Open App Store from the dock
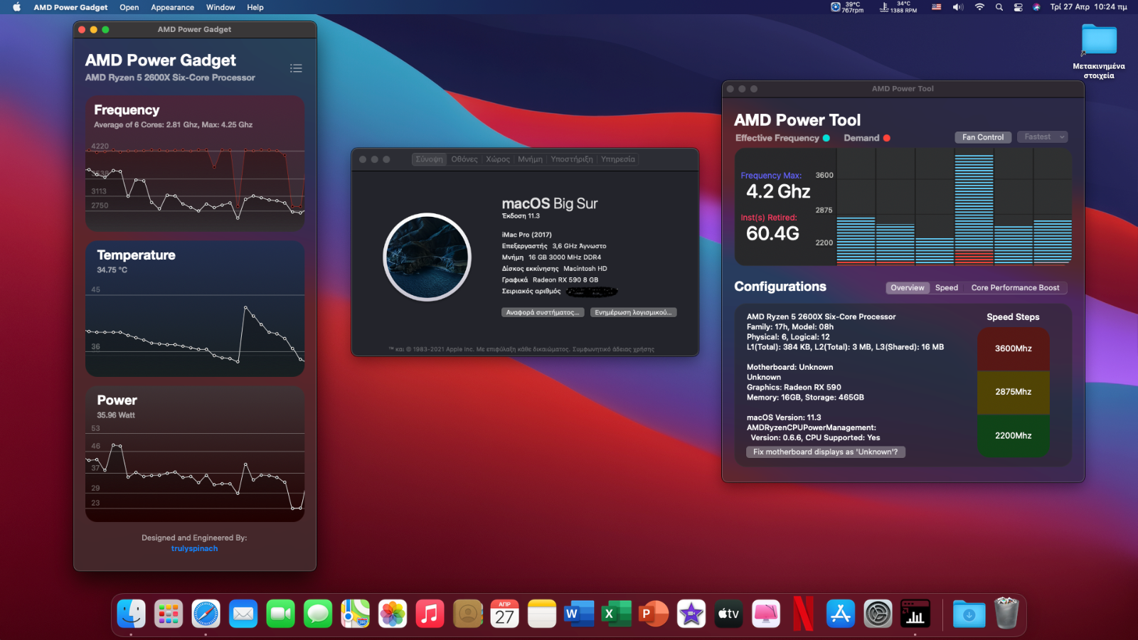The image size is (1138, 640). pyautogui.click(x=841, y=614)
